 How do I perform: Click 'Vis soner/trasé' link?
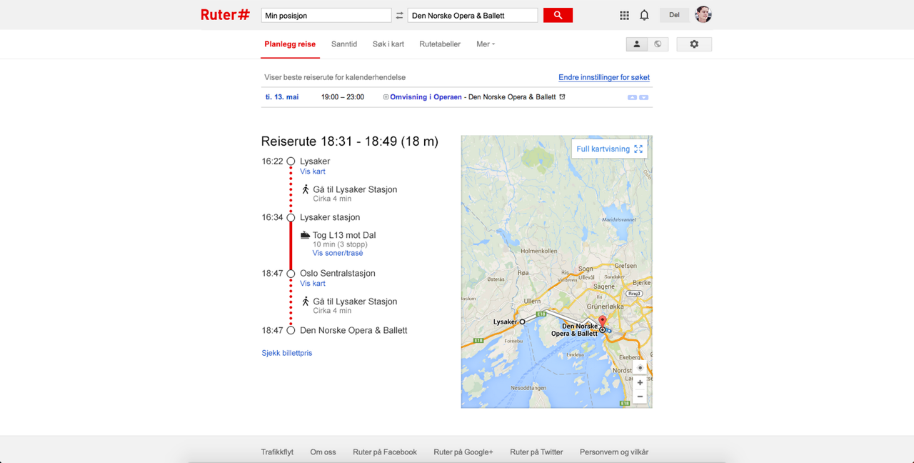pyautogui.click(x=338, y=253)
